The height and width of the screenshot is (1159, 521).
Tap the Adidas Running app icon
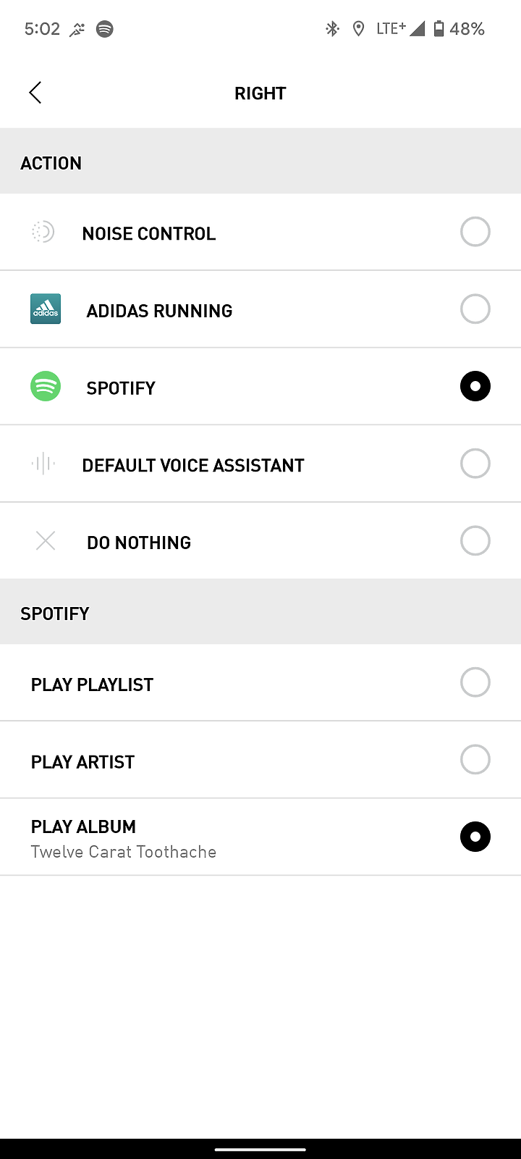[46, 309]
